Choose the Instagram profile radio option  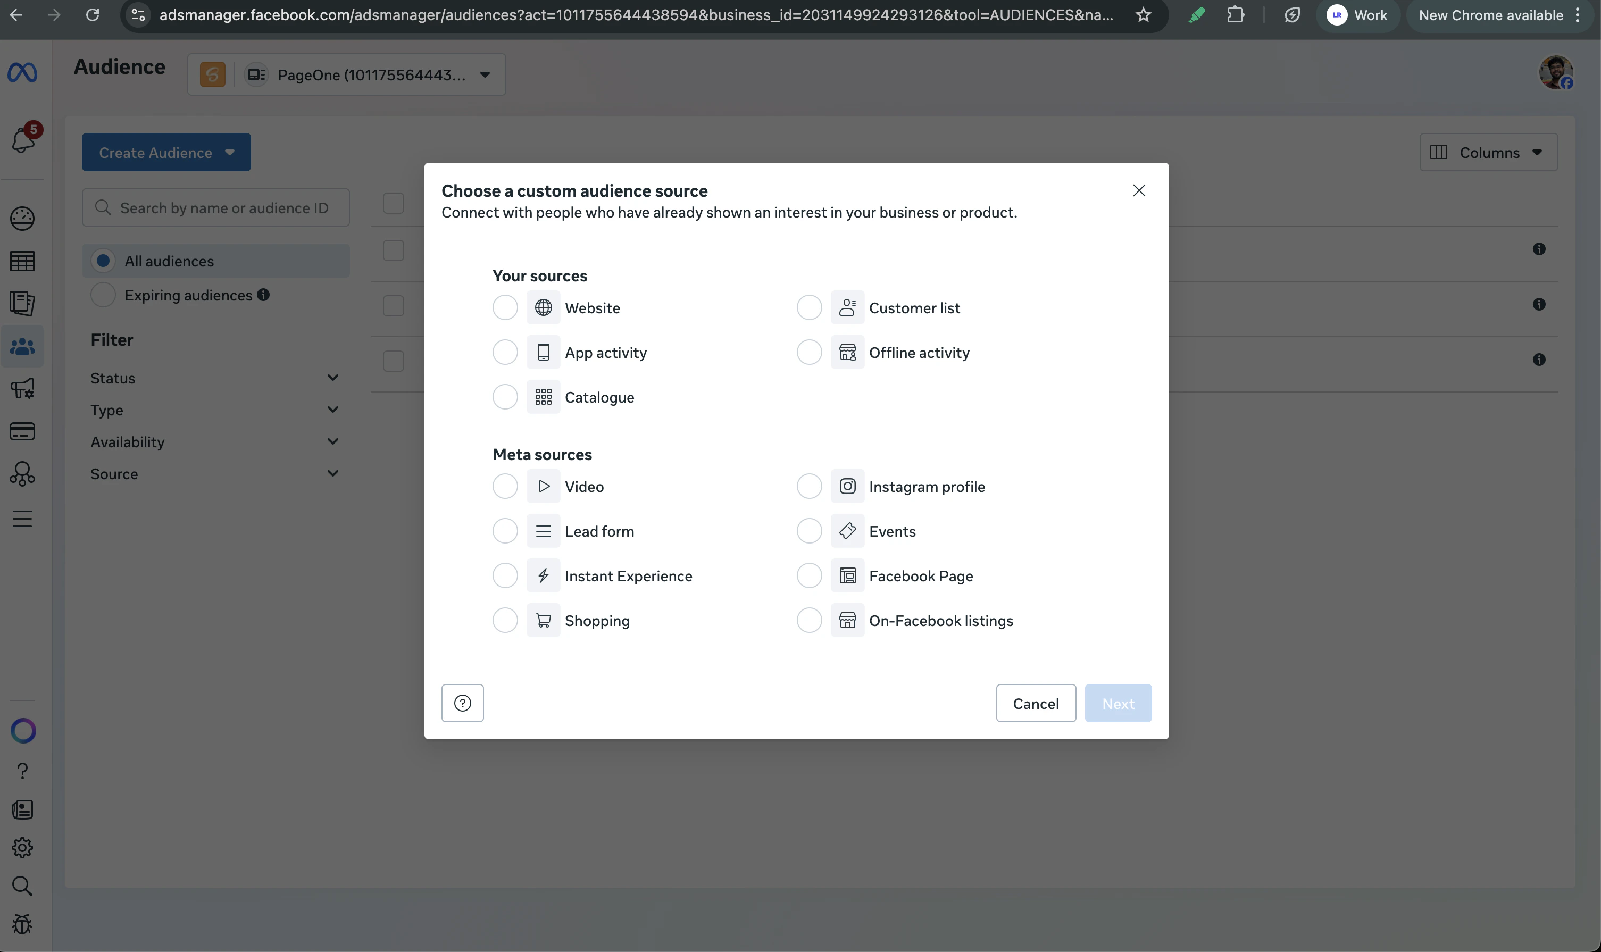[809, 486]
